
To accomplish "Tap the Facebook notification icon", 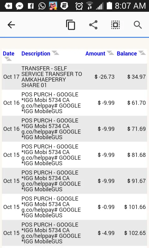I will pos(31,6).
